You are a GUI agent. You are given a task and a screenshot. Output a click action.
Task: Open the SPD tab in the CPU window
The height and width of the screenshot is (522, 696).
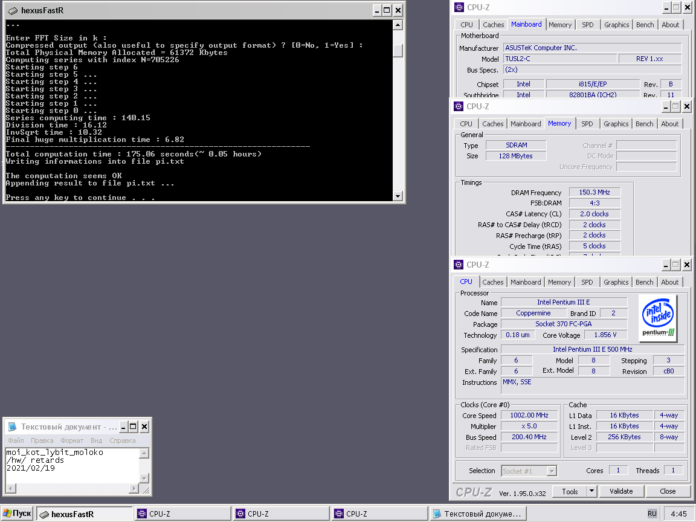coord(587,282)
